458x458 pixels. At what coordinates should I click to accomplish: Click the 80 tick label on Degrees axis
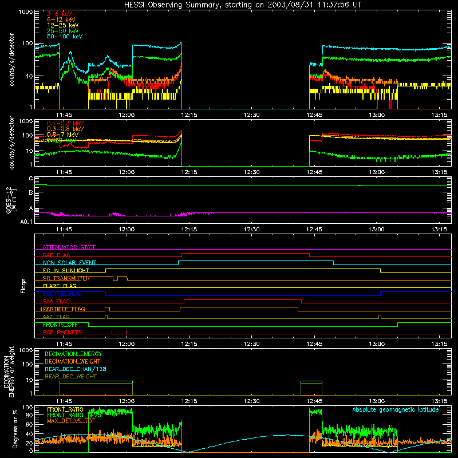pos(29,415)
